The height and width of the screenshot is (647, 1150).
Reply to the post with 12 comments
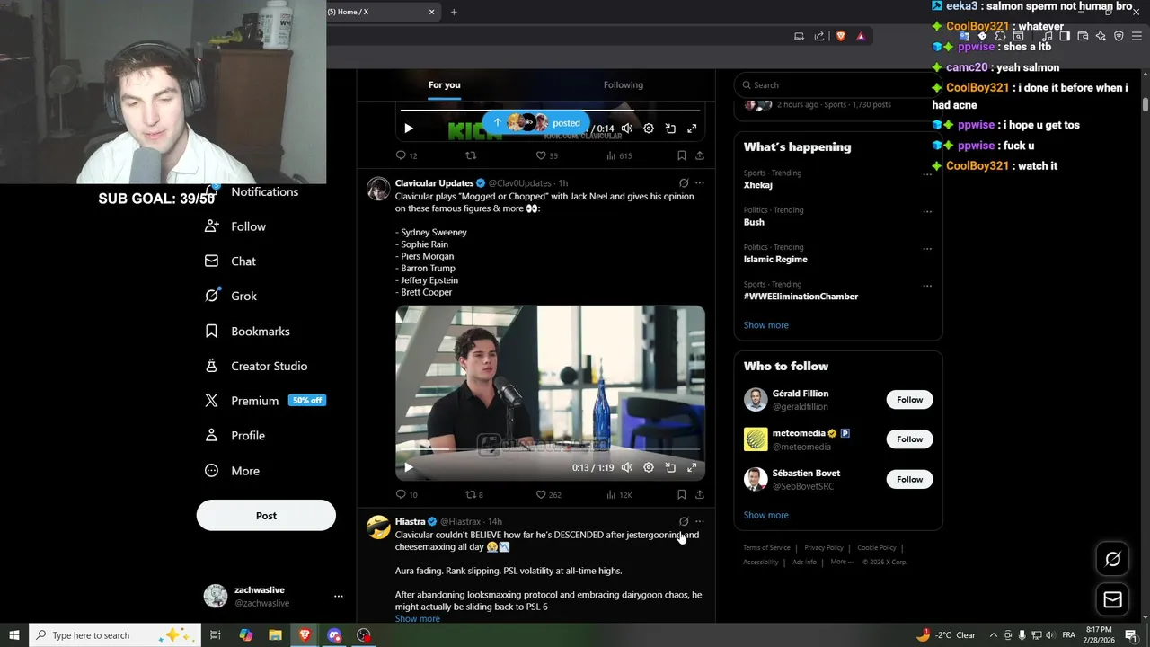click(406, 155)
